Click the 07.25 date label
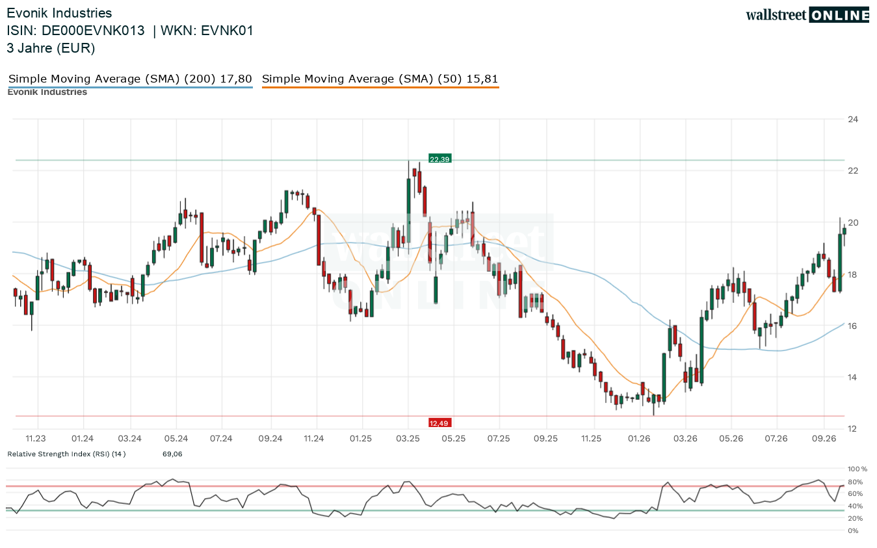 pyautogui.click(x=499, y=439)
